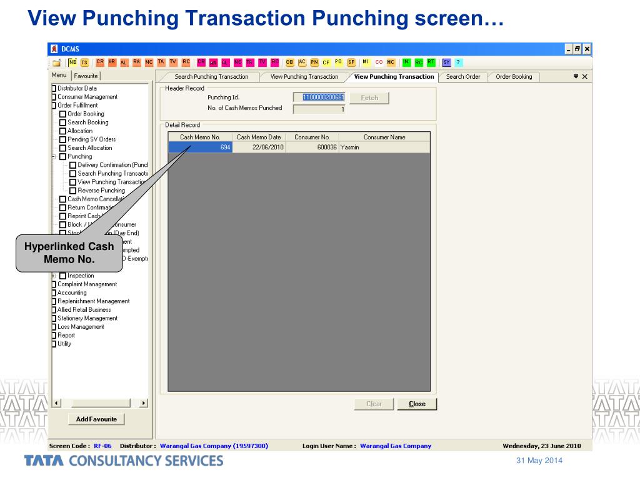Click the PO toolbar icon
Viewport: 640px width, 480px height.
tap(338, 62)
